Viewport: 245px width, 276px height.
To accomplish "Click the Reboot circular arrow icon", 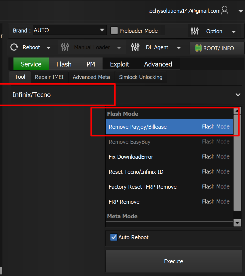I will [x=14, y=47].
